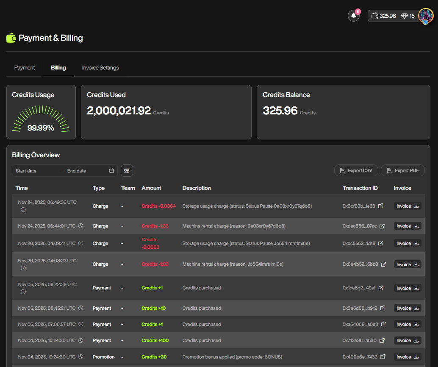This screenshot has height=367, width=438.
Task: Open external link for transaction 0xdec886...07ec
Action: point(382,226)
